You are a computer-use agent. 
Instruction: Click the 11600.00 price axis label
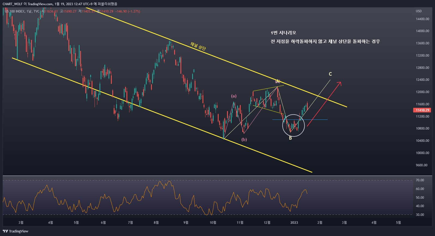[x=422, y=104]
